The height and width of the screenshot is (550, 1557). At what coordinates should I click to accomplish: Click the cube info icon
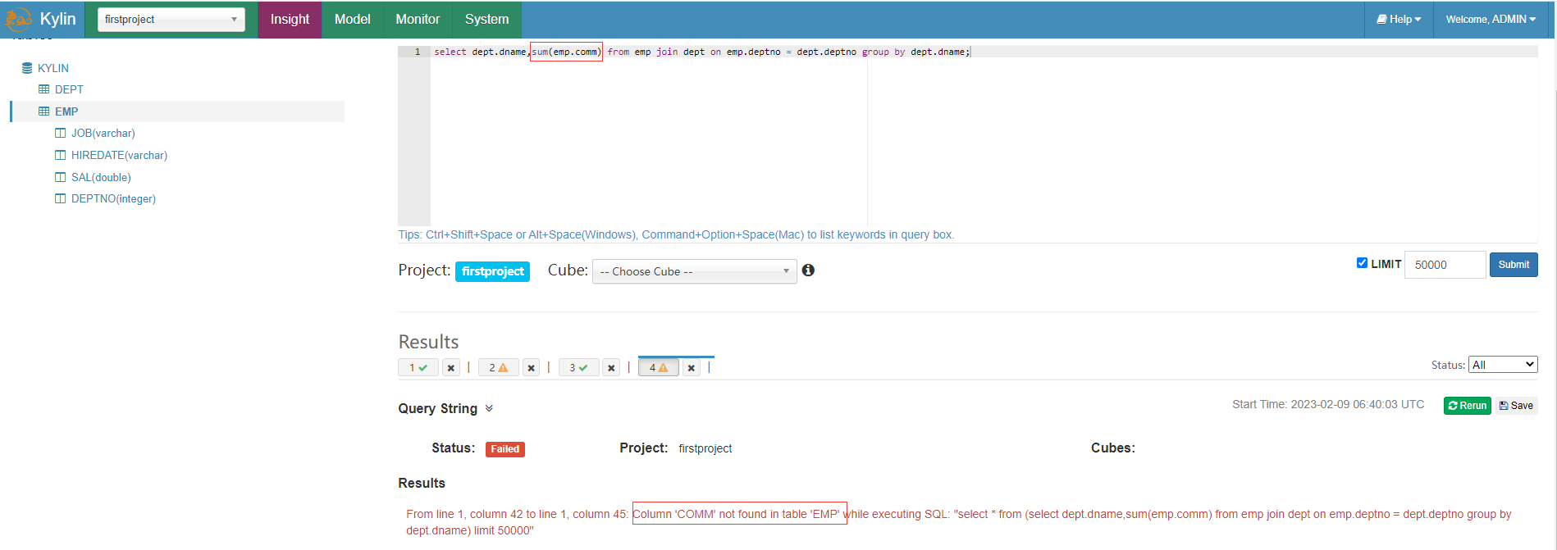(x=808, y=270)
